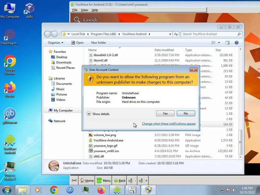Select Network in Explorer sidebar
The height and width of the screenshot is (195, 260).
59,121
